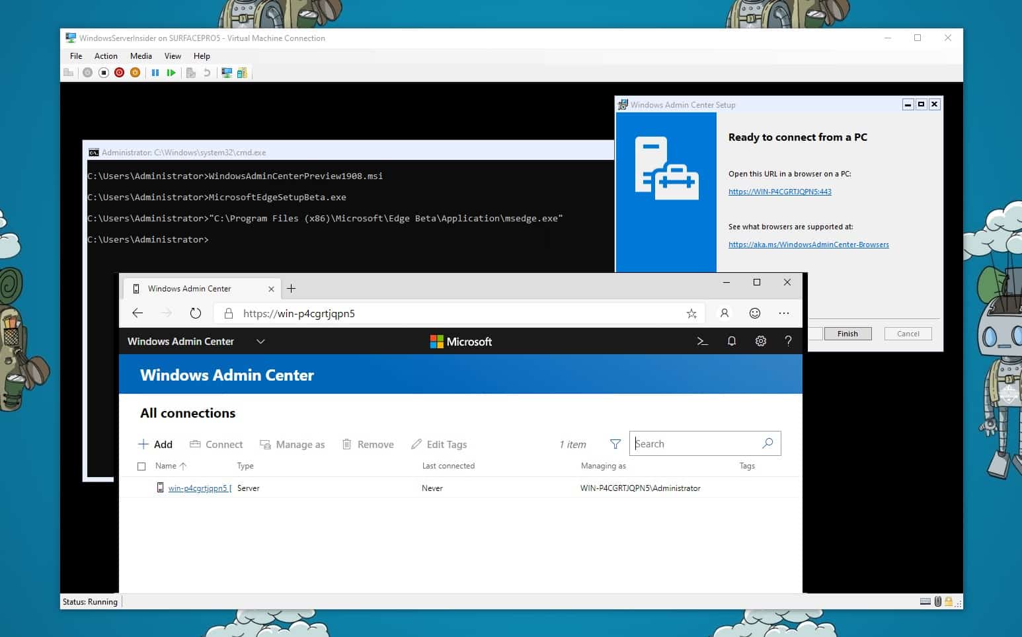Open the https://WIN-P4CGRTJQPN5:443 link in Setup
The height and width of the screenshot is (637, 1022).
779,192
